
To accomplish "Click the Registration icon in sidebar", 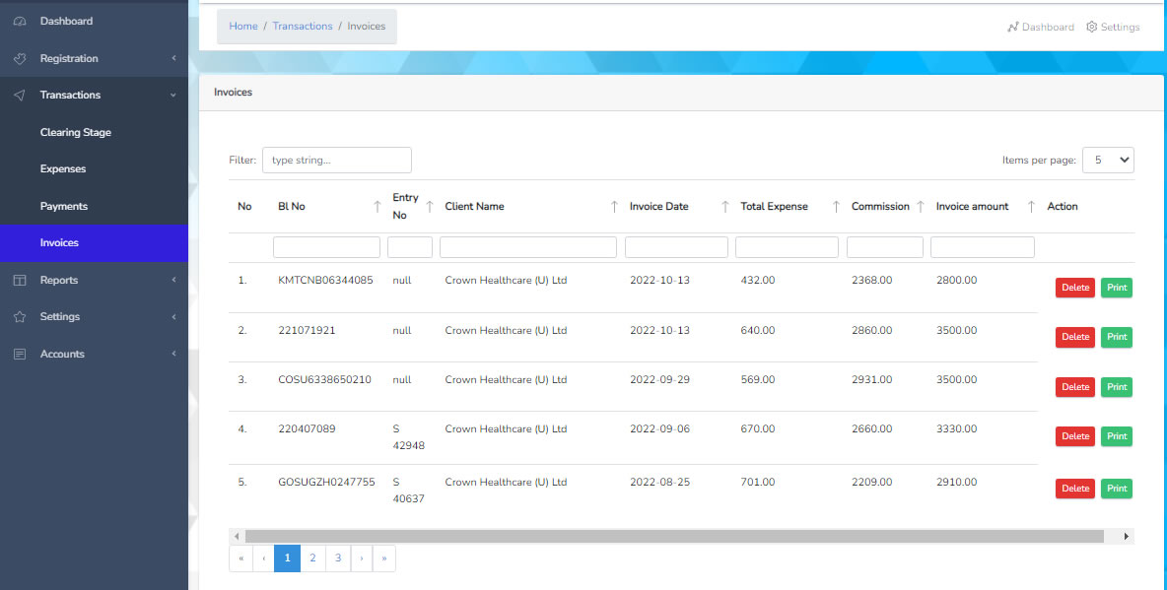I will point(20,58).
